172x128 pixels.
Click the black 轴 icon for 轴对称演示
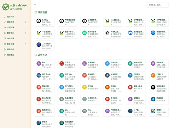click(x=153, y=87)
